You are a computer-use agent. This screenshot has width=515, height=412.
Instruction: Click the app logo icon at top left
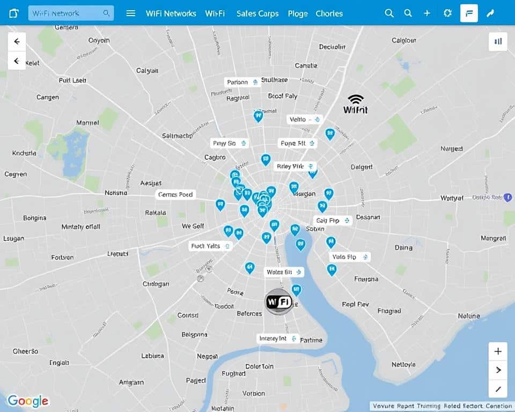click(x=13, y=13)
